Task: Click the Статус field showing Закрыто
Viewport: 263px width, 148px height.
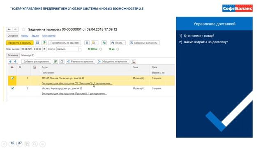Action: (67, 49)
